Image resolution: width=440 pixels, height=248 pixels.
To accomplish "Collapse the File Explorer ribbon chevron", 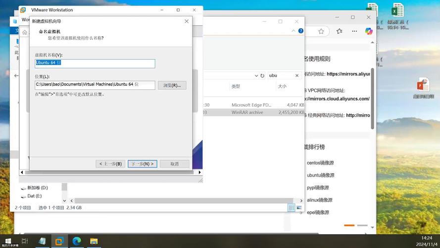I will (x=293, y=31).
